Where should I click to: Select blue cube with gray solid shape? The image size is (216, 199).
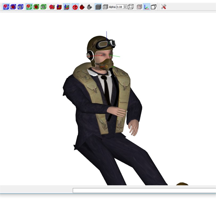coord(20,7)
